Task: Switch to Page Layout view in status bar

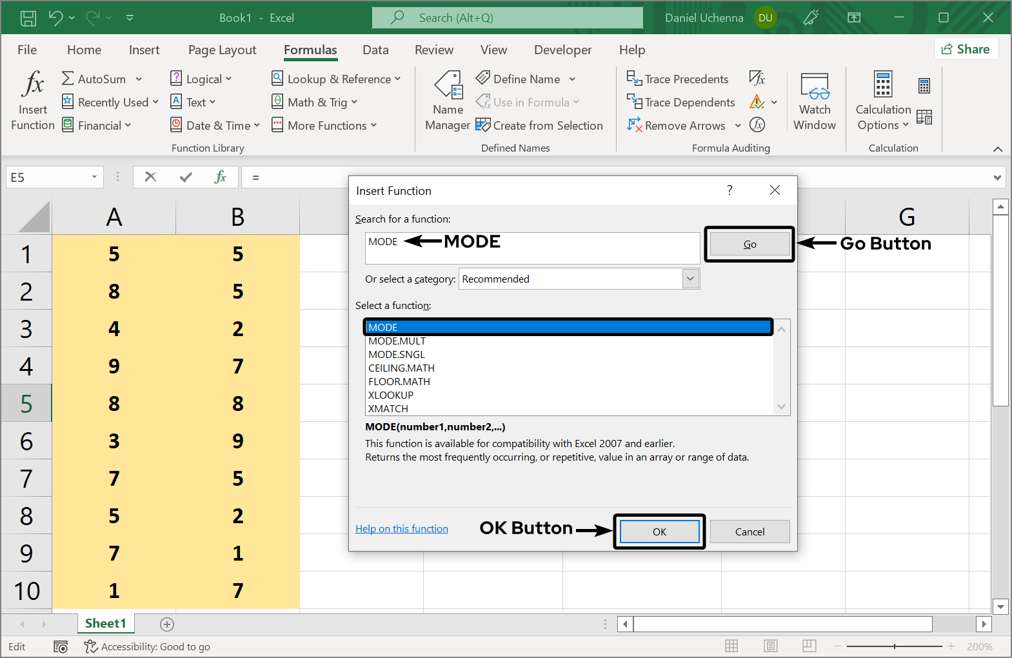Action: (x=770, y=646)
